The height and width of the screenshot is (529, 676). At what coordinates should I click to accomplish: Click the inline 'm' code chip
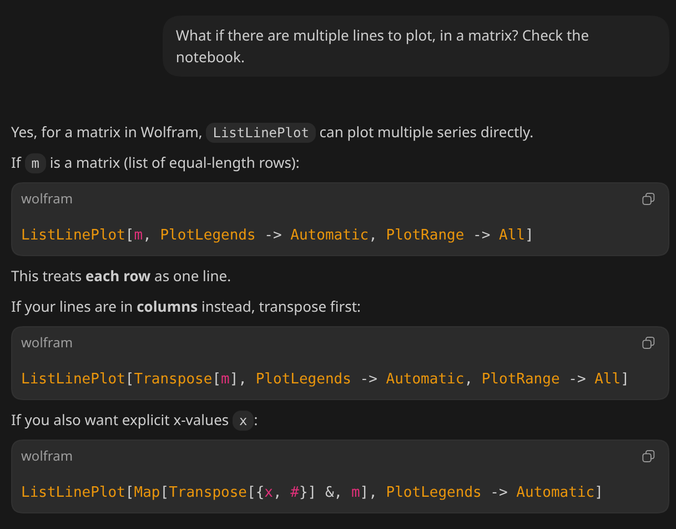36,163
